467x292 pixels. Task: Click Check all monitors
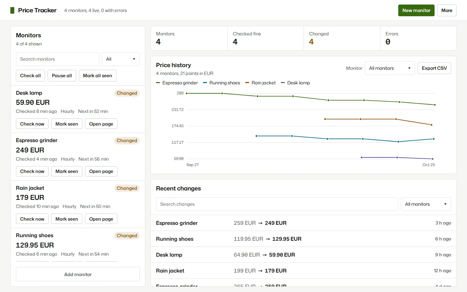coord(30,76)
